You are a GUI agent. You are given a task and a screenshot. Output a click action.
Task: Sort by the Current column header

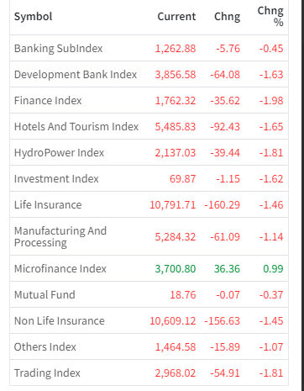(x=176, y=16)
